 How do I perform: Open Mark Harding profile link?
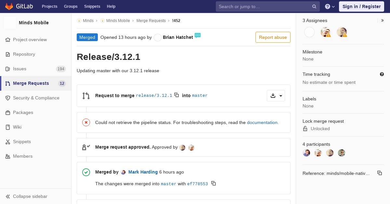point(143,172)
